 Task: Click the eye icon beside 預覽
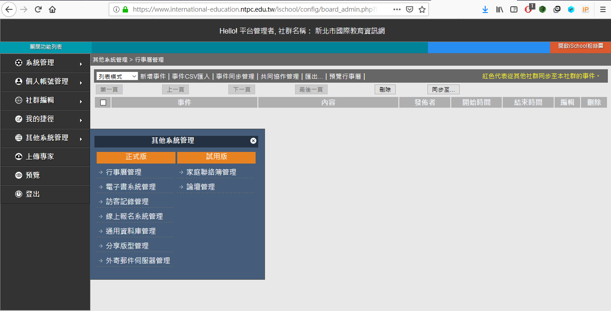coord(18,176)
